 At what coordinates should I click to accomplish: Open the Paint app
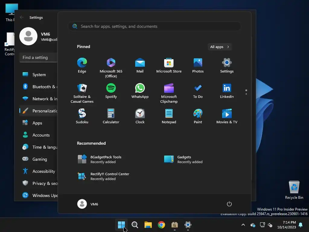(198, 116)
